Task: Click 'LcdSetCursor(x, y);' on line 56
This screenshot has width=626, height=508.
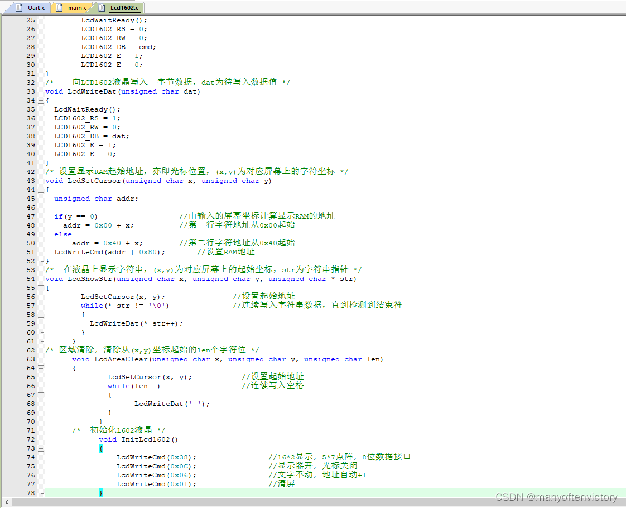Action: click(x=123, y=297)
